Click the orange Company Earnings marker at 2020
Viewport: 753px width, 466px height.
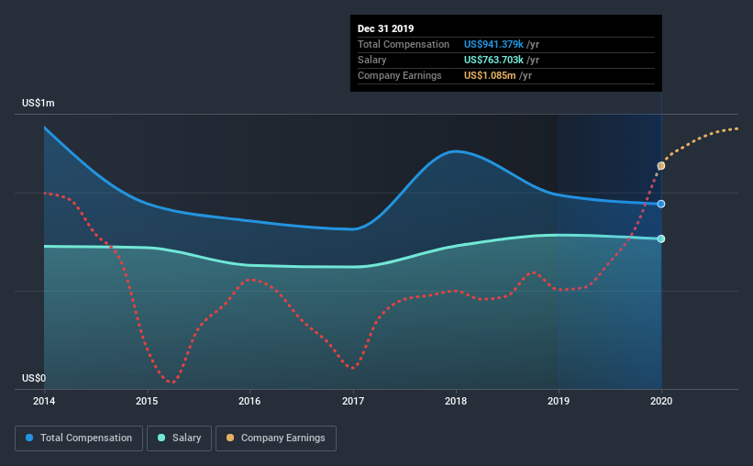coord(660,166)
